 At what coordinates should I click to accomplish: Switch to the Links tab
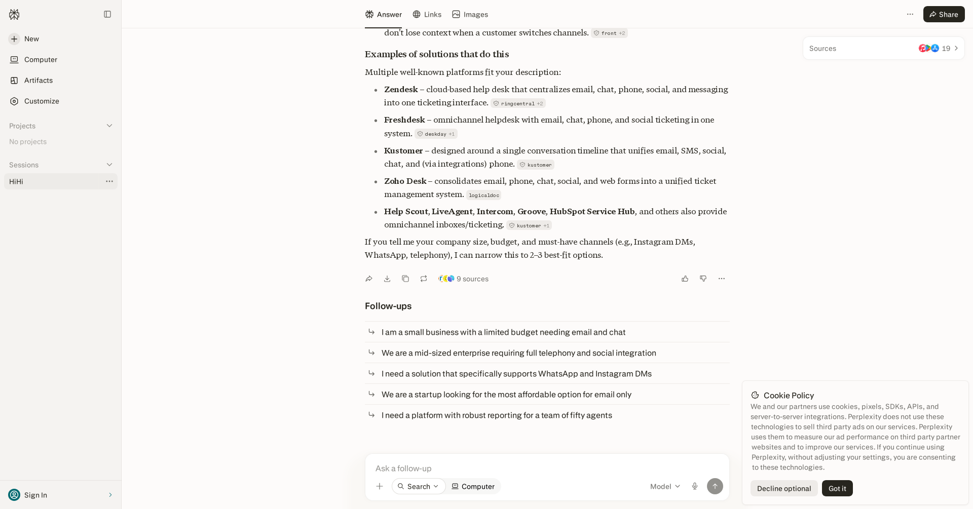[x=427, y=14]
